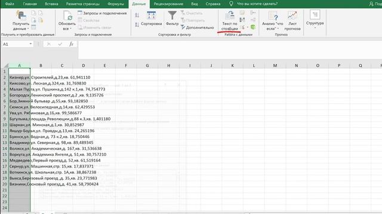Click Очистить filter command

[x=192, y=13]
